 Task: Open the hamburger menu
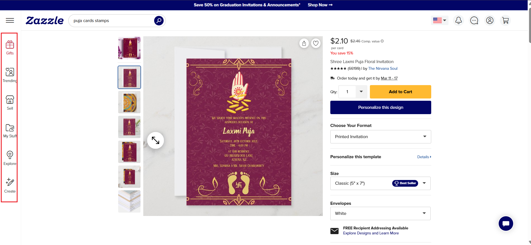point(10,20)
